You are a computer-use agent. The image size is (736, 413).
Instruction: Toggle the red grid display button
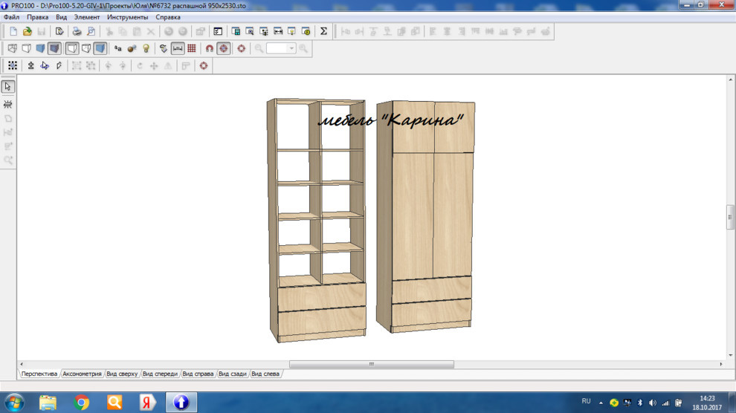click(192, 48)
